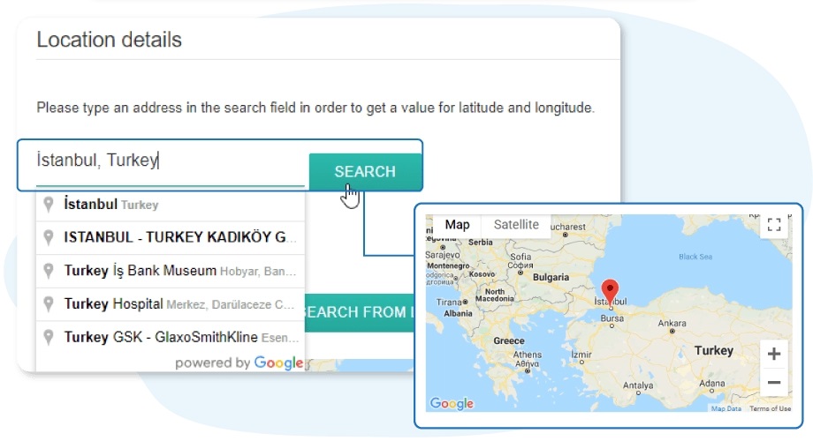The width and height of the screenshot is (813, 441).
Task: Click the partially hidden SEARCH FROM button
Action: 359,312
